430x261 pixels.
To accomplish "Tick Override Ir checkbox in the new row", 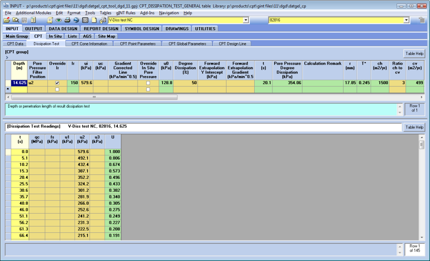I will point(57,89).
